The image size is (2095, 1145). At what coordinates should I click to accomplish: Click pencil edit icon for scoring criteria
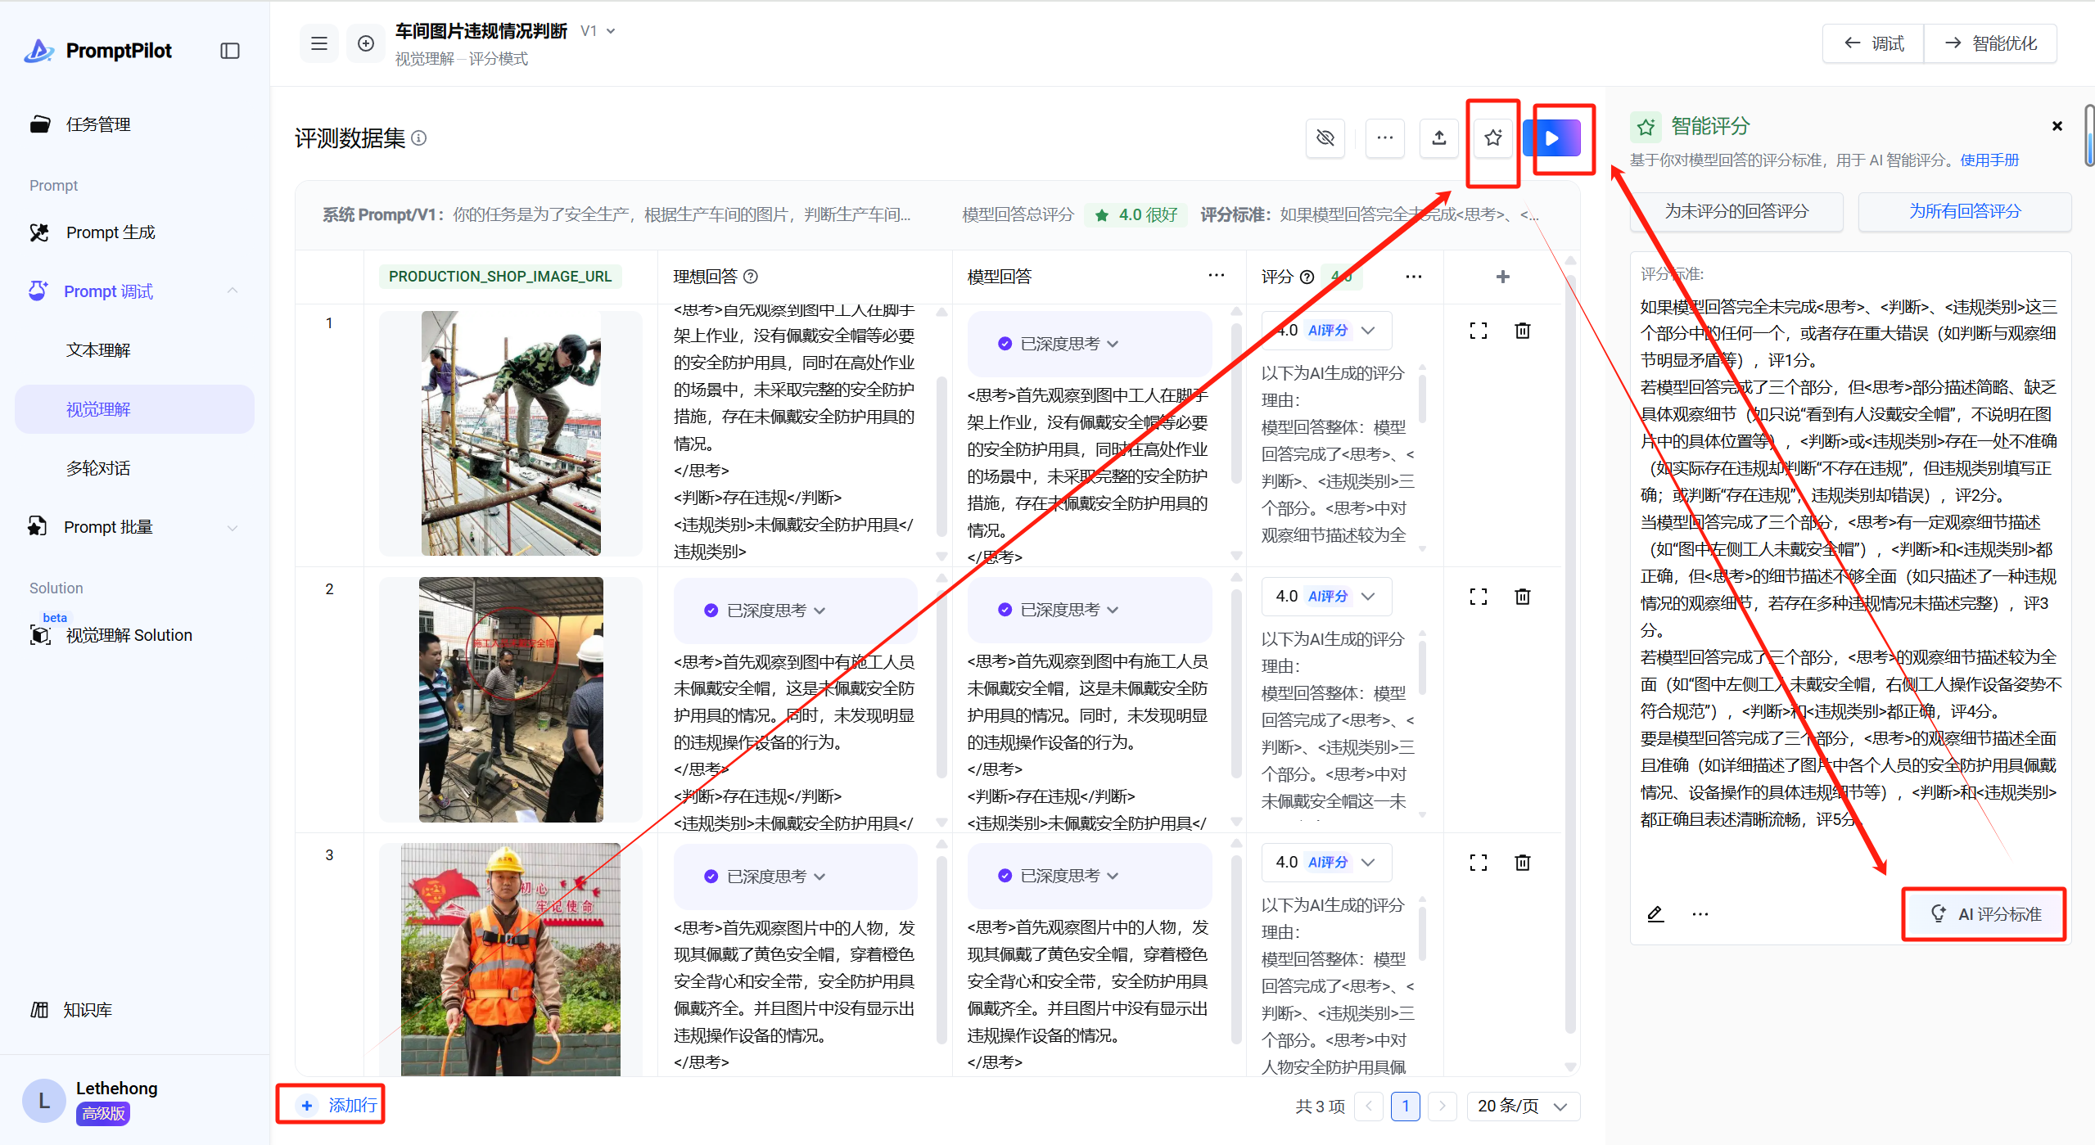tap(1655, 914)
